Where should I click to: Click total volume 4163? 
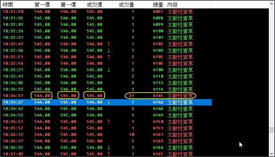coord(158,141)
